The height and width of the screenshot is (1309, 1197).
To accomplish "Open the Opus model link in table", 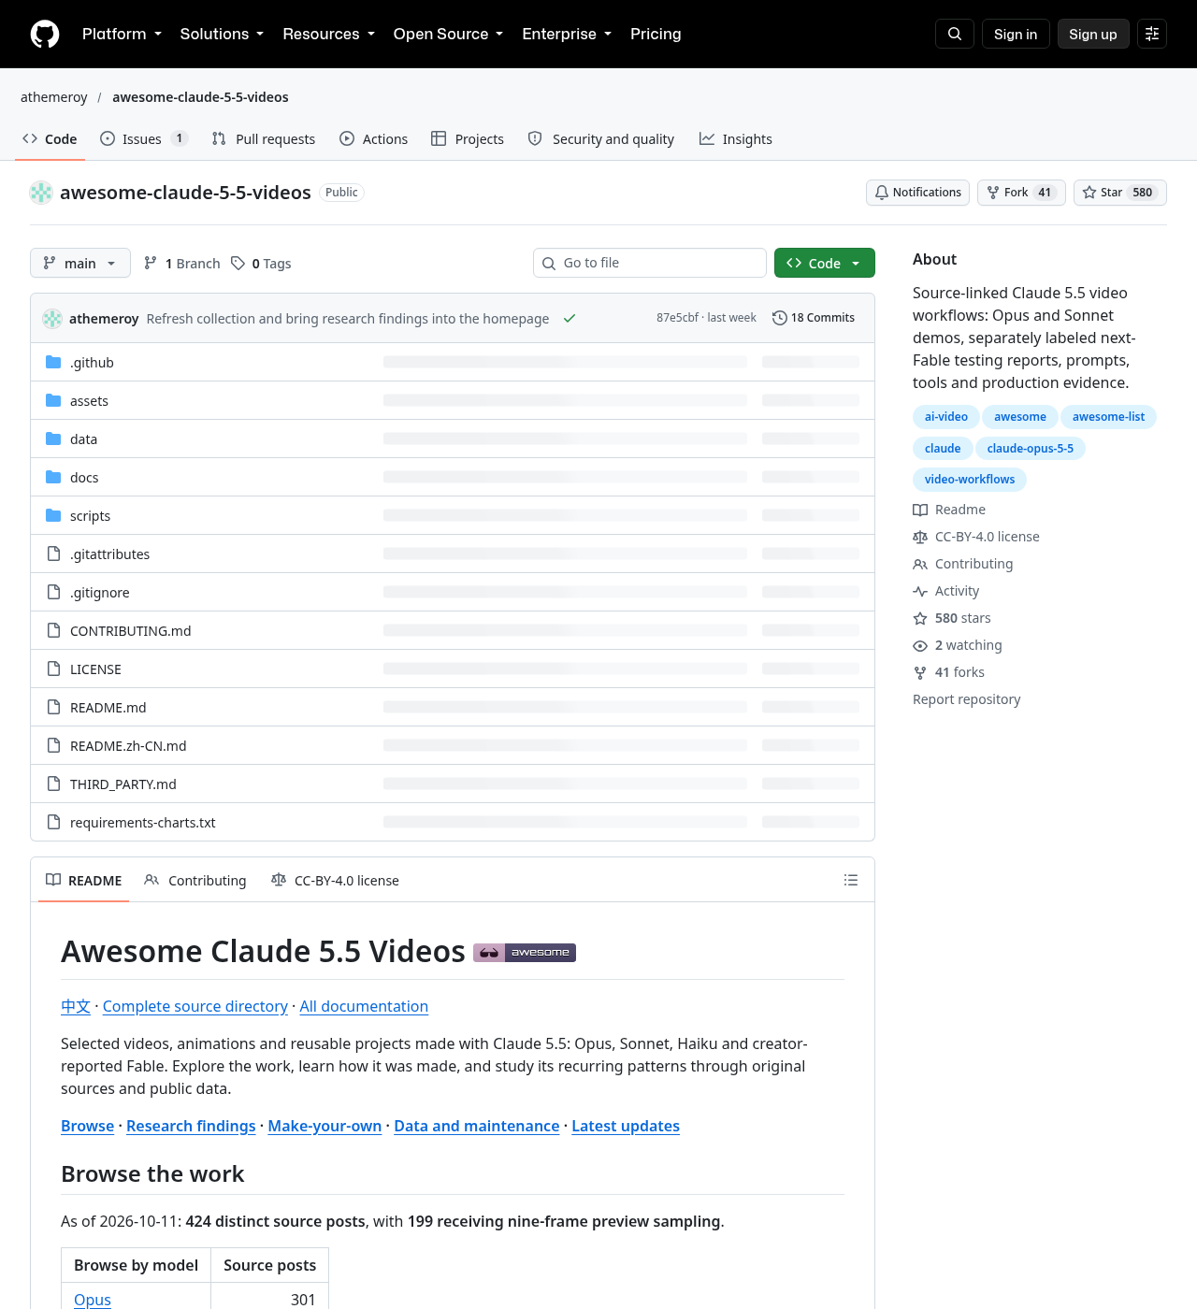I will (x=93, y=1300).
